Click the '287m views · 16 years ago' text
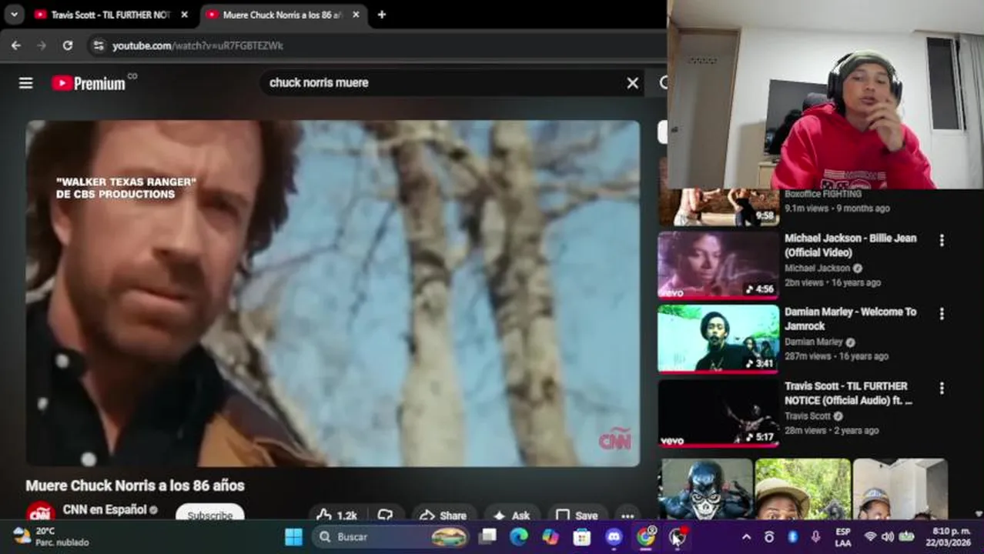Viewport: 984px width, 554px height. pyautogui.click(x=836, y=356)
